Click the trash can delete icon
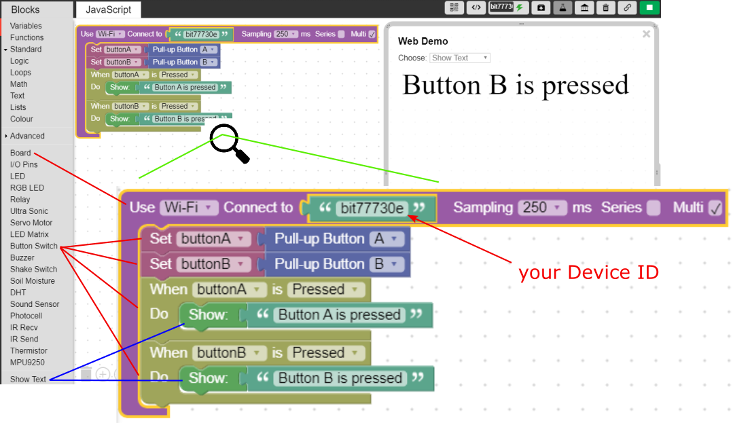 point(605,7)
